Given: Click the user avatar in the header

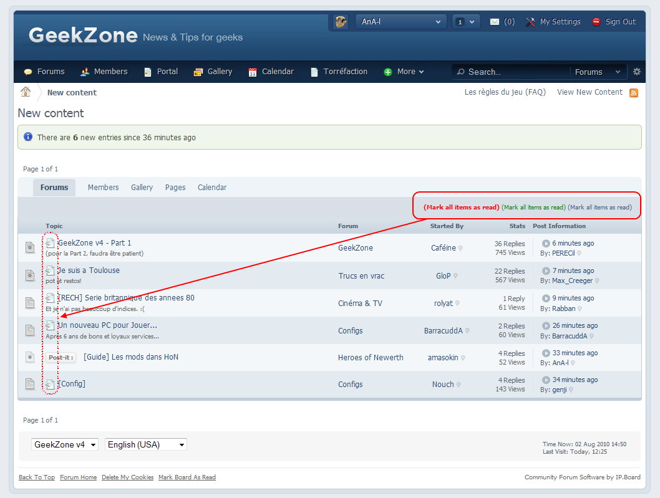Looking at the screenshot, I should tap(341, 21).
